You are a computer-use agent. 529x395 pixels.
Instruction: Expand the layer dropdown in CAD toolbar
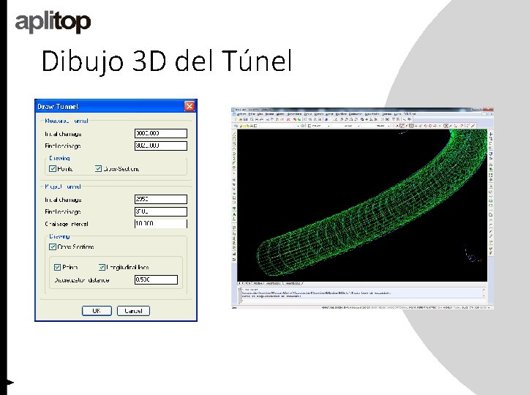298,126
